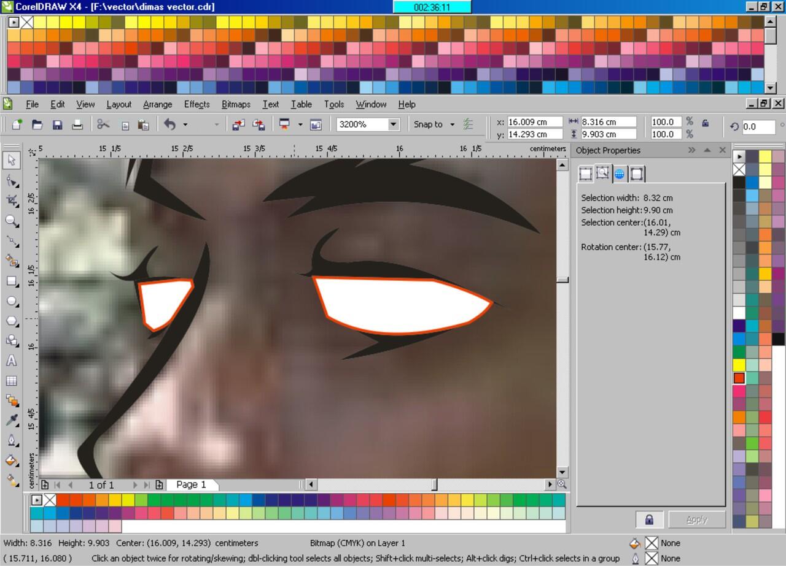Open the File menu
The image size is (786, 566).
click(32, 104)
